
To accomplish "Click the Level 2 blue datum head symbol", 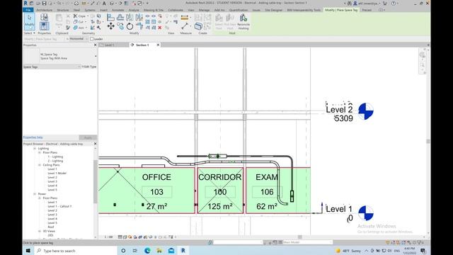I will (x=366, y=111).
